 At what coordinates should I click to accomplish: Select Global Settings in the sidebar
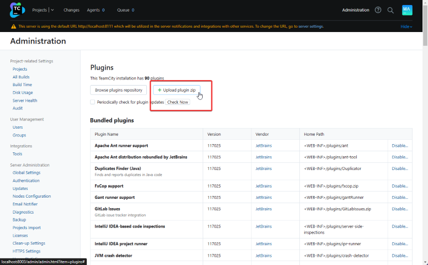27,173
